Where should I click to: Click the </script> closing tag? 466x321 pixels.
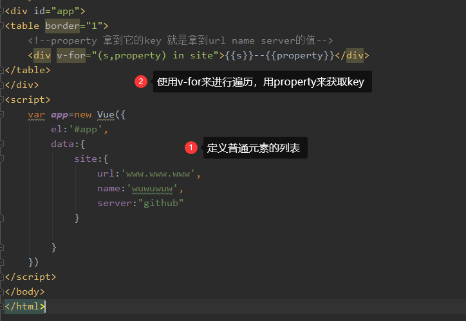[x=30, y=277]
